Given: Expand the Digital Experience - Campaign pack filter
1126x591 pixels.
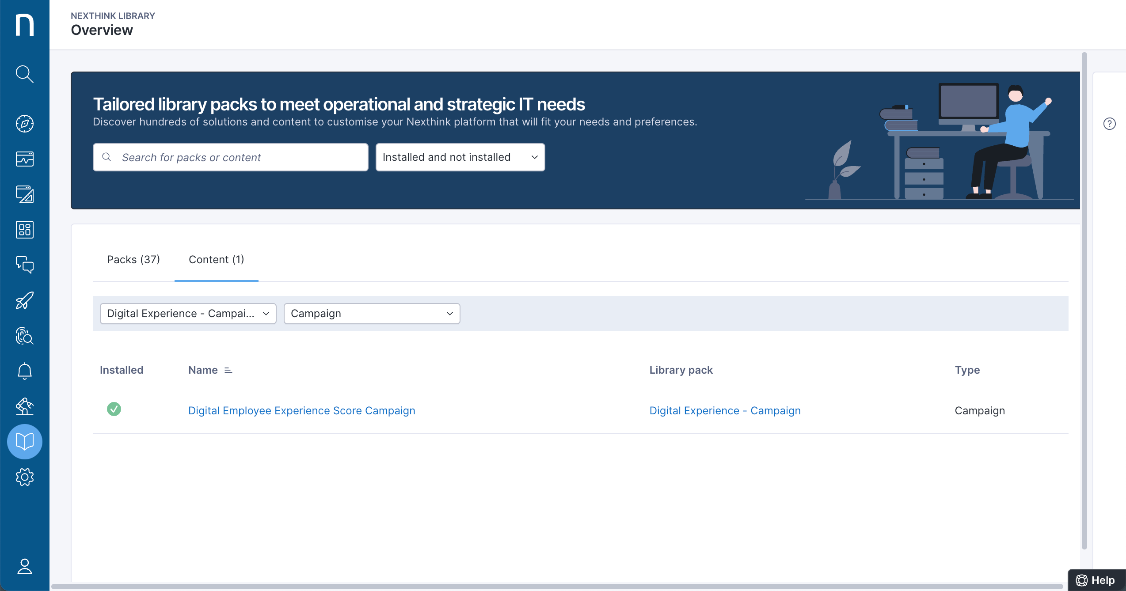Looking at the screenshot, I should (188, 314).
